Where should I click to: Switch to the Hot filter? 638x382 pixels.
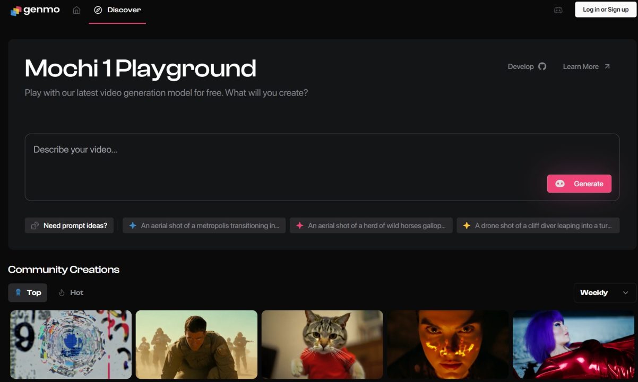(x=71, y=292)
